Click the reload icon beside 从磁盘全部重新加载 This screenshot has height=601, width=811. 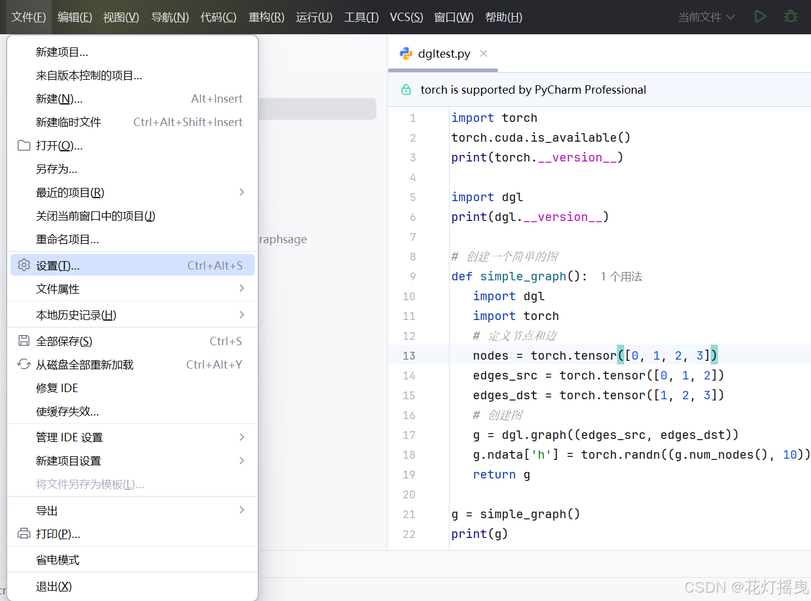[x=24, y=364]
